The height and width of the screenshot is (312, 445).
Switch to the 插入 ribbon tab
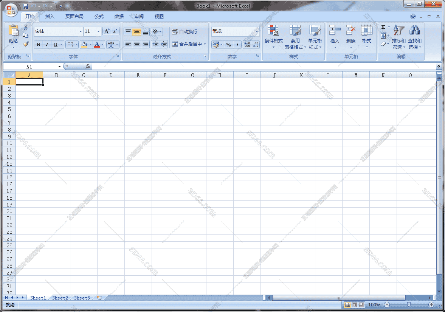[x=50, y=17]
